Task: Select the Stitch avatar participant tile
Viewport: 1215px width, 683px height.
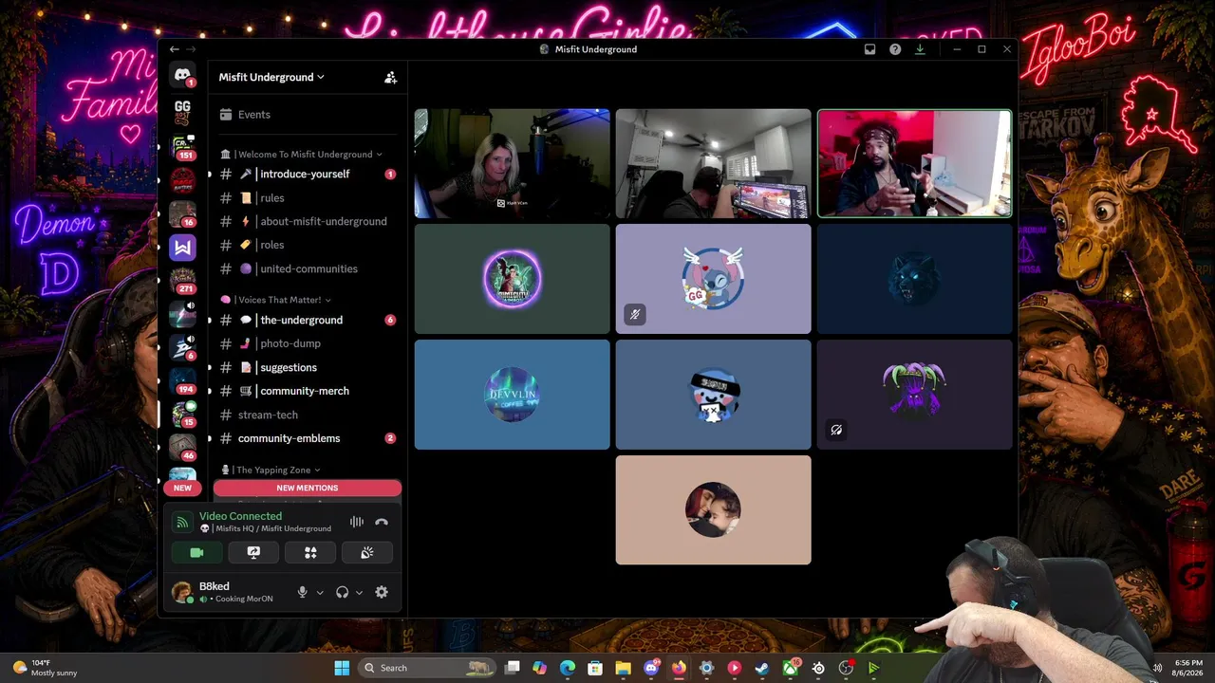Action: coord(714,279)
